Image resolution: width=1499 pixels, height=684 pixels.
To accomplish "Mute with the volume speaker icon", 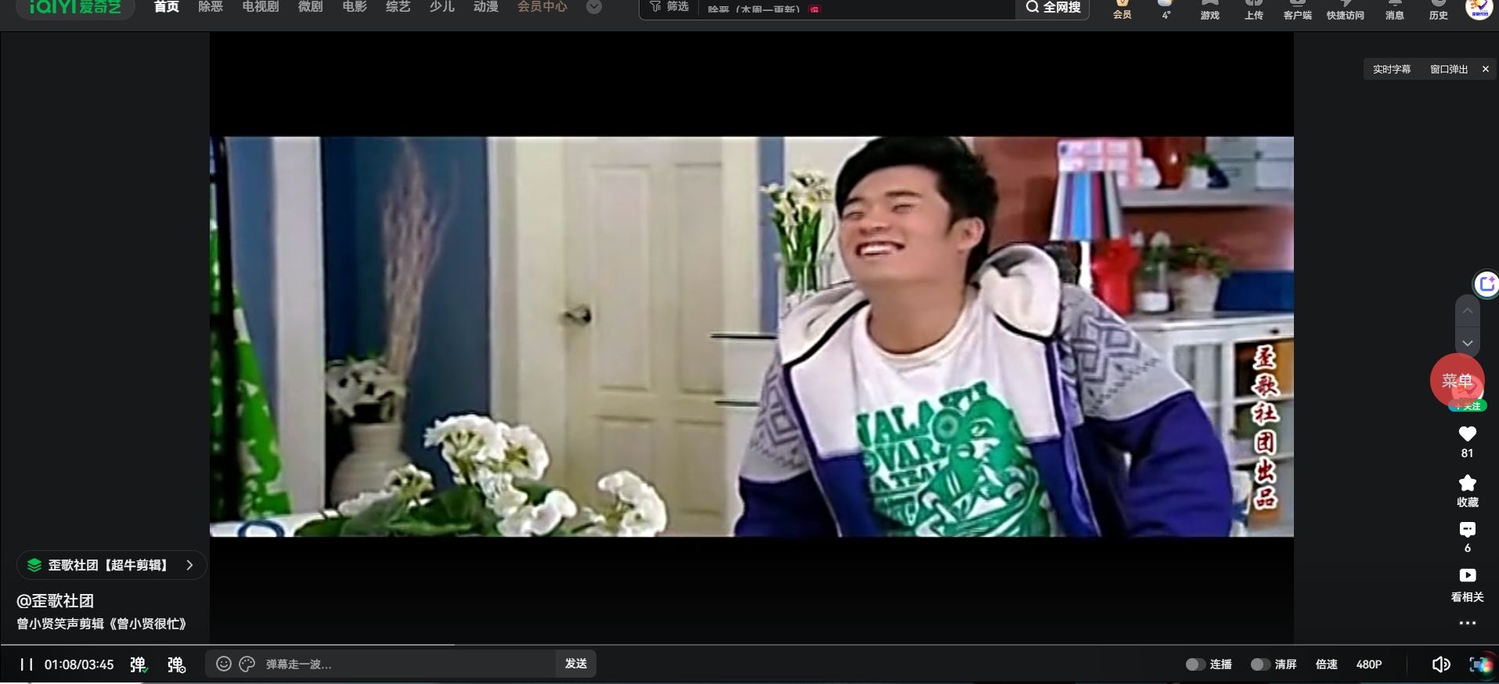I will click(x=1441, y=664).
